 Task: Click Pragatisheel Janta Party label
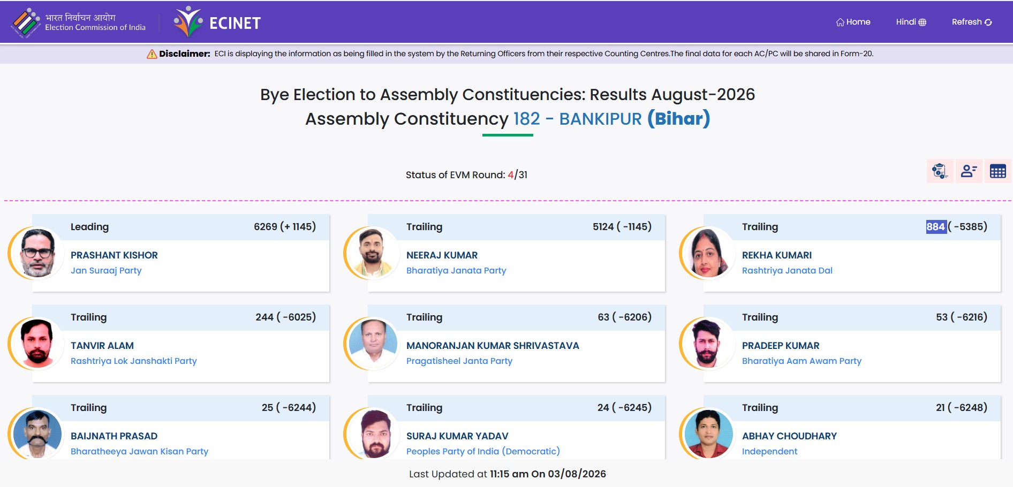tap(459, 361)
